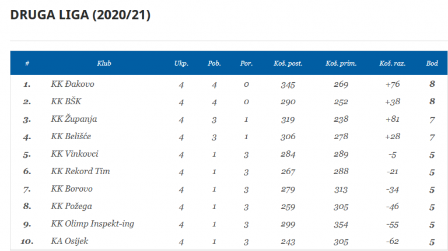Open the KK Županja club entry
Image resolution: width=448 pixels, height=251 pixels.
tap(73, 119)
